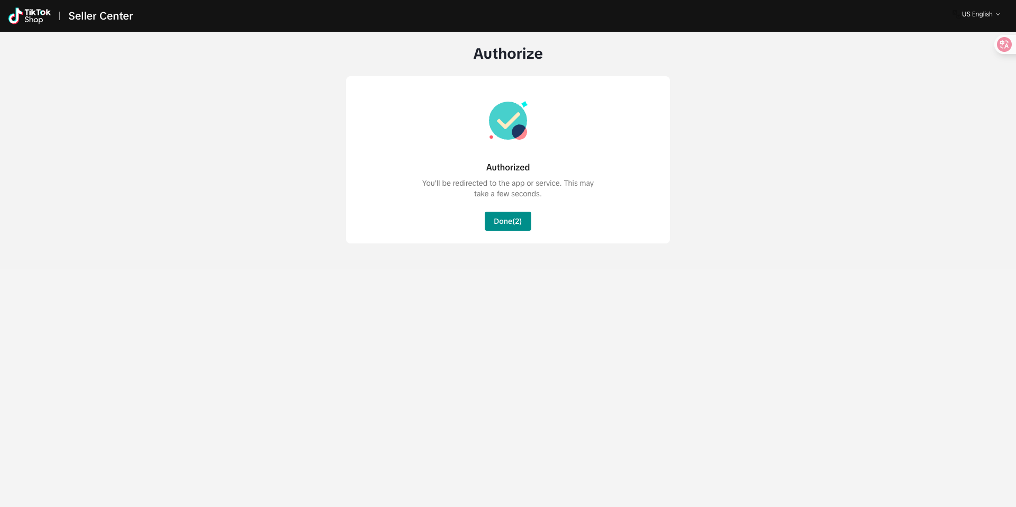
Task: Click the 'Shop' word under TikTok
Action: click(x=33, y=20)
